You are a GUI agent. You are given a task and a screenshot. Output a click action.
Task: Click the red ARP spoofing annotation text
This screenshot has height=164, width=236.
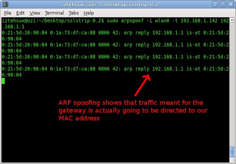pos(133,111)
